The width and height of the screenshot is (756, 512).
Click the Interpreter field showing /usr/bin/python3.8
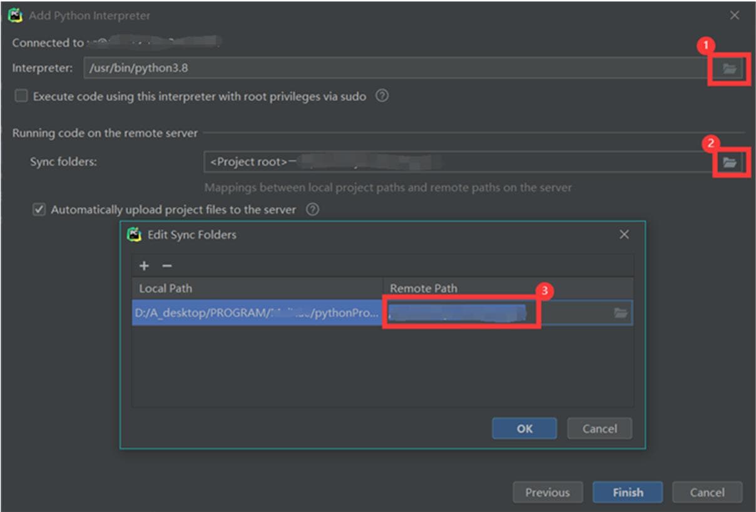click(394, 68)
